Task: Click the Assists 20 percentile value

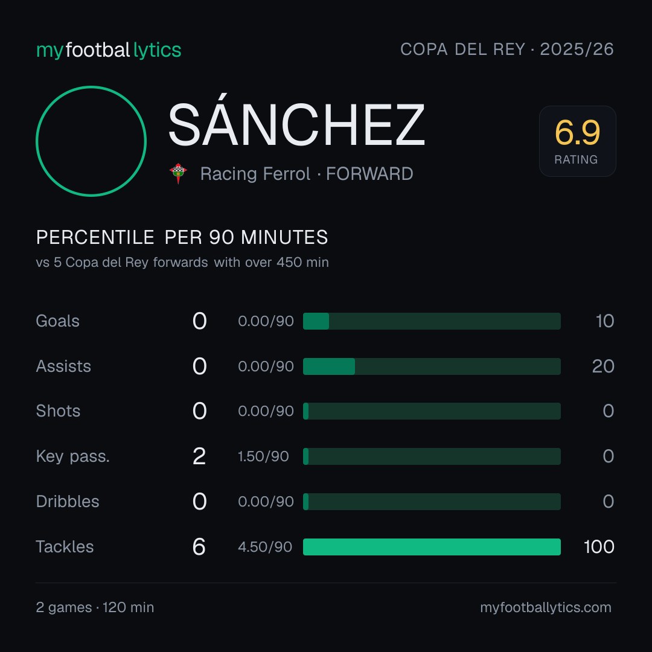Action: tap(603, 366)
